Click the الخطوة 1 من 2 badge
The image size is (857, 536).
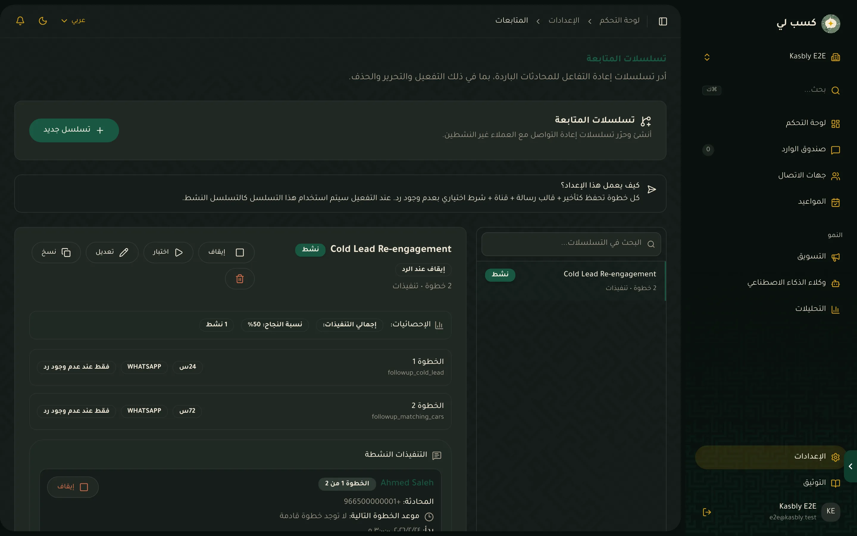coord(347,484)
